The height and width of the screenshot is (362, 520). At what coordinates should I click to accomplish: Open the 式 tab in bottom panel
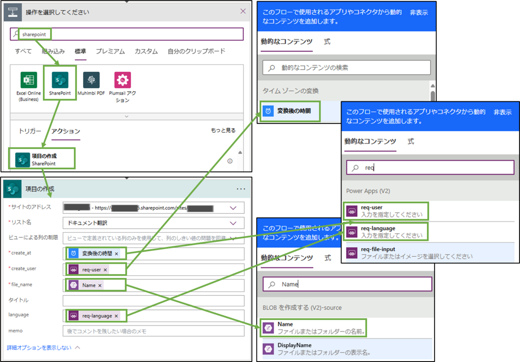click(x=328, y=258)
